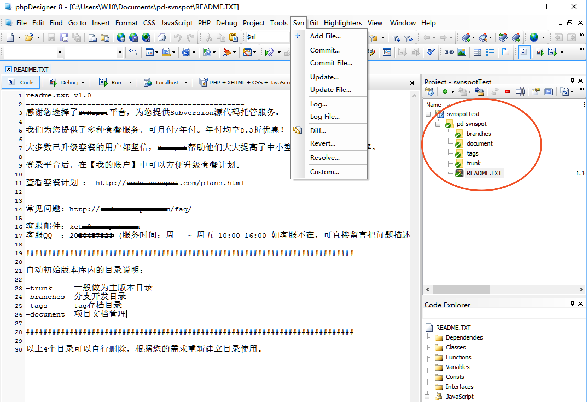Expand the Localhost dropdown arrow
Image resolution: width=587 pixels, height=402 pixels.
(186, 82)
